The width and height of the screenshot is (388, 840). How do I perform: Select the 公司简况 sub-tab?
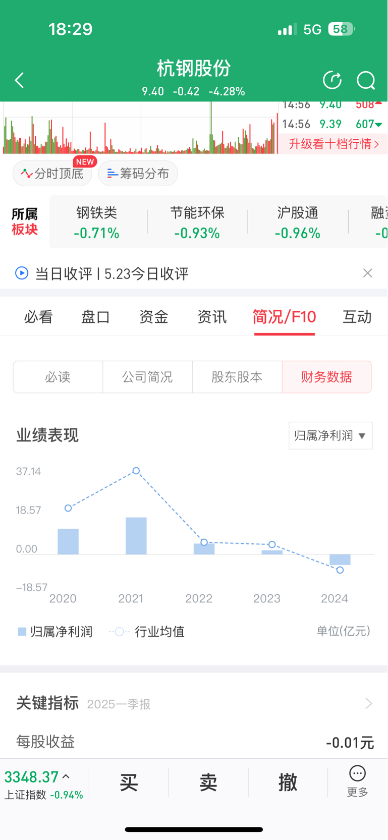click(x=147, y=377)
